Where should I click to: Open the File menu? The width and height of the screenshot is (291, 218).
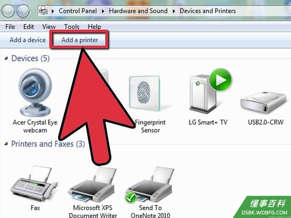point(10,27)
